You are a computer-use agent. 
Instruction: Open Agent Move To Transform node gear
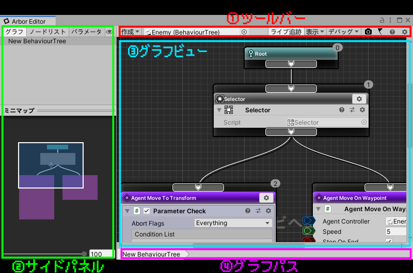point(266,198)
